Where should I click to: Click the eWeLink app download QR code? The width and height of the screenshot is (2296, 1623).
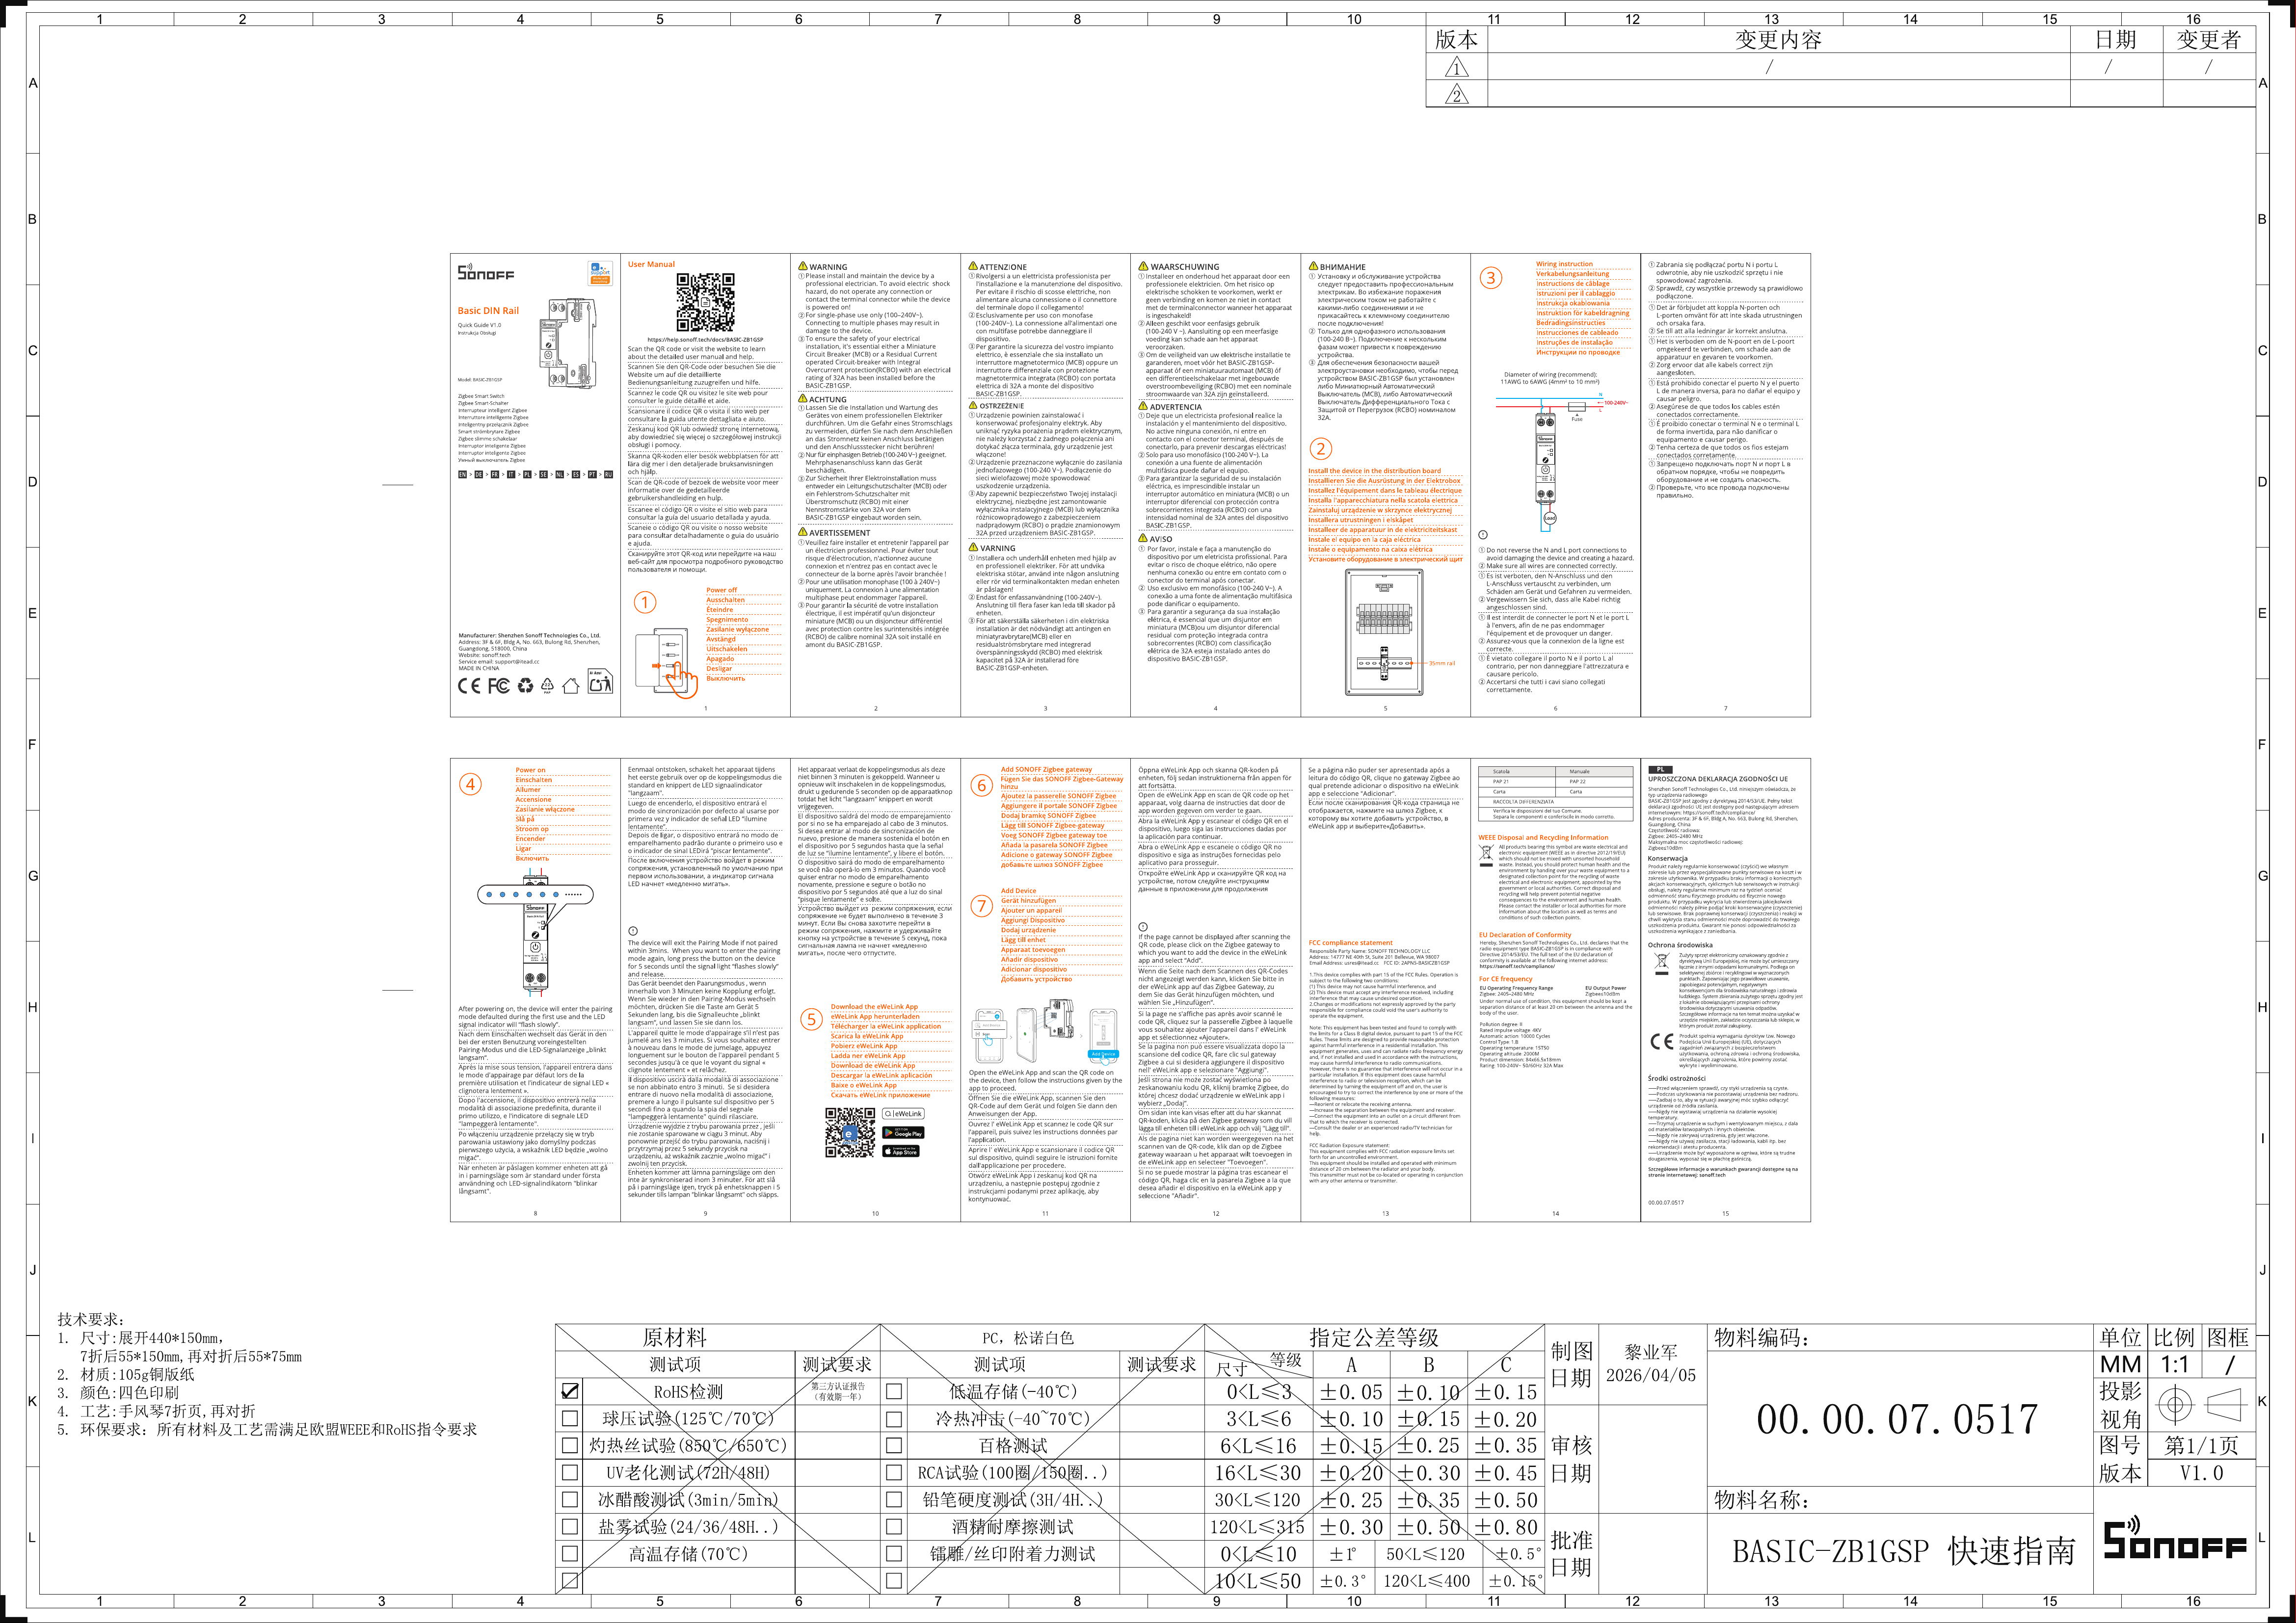click(x=850, y=1132)
